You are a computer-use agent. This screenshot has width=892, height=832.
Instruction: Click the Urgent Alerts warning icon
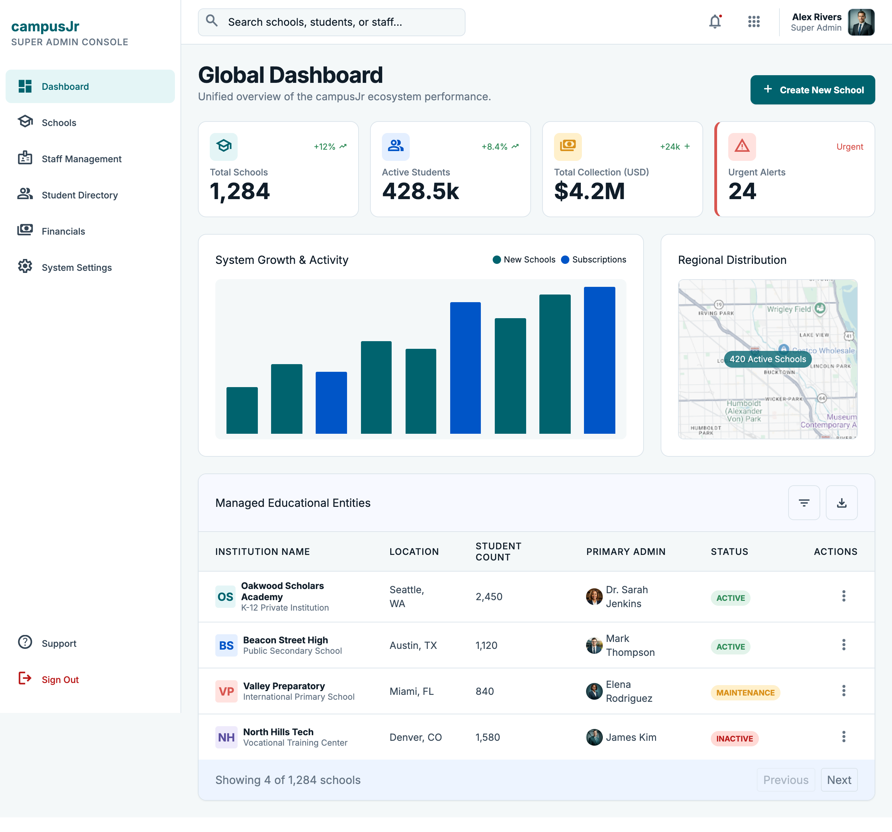coord(742,147)
